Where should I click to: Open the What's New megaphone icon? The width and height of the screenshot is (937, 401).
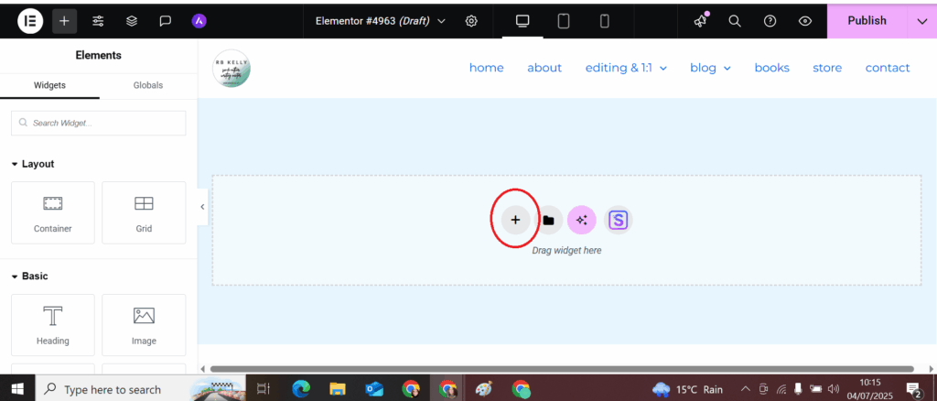click(x=700, y=21)
